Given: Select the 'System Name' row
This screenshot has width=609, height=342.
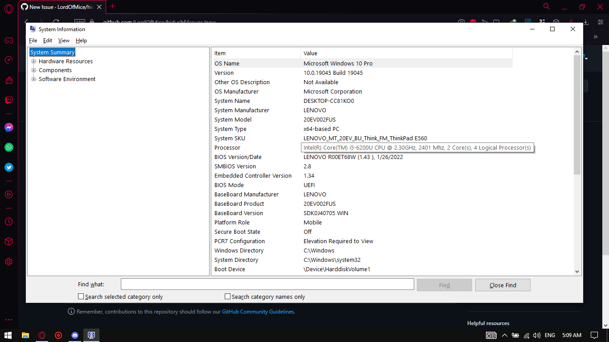Looking at the screenshot, I should [x=363, y=101].
